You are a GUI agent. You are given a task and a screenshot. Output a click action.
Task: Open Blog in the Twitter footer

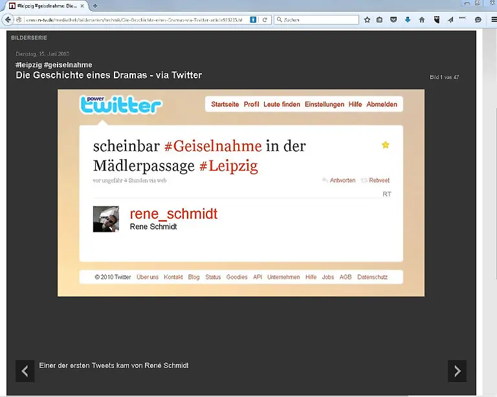point(193,277)
